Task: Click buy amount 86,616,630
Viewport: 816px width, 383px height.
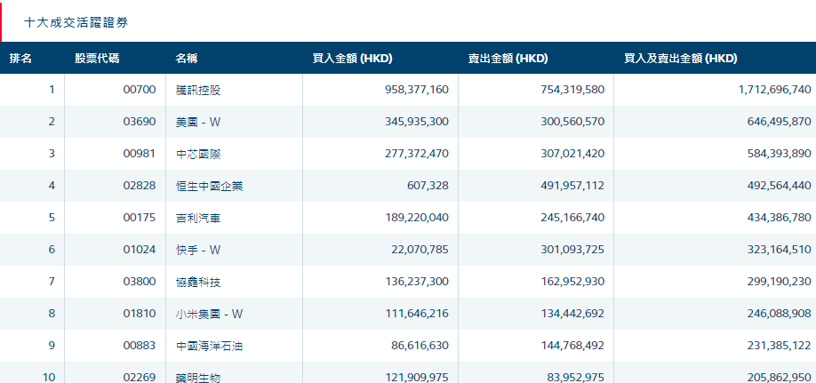Action: click(420, 346)
